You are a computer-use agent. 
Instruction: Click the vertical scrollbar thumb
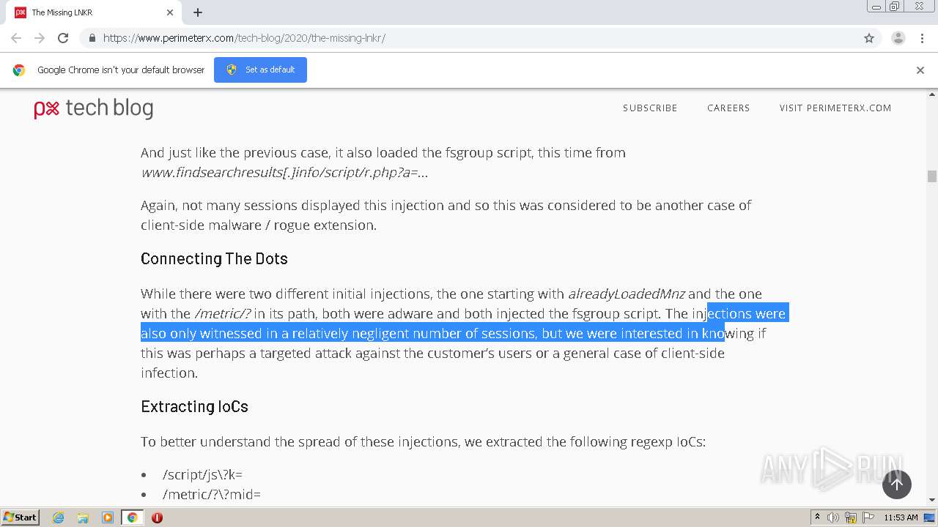click(932, 176)
